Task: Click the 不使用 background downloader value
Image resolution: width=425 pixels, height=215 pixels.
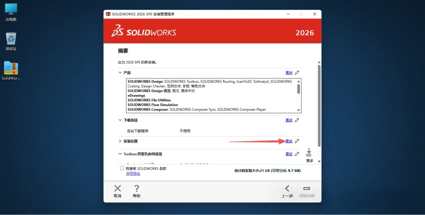Action: coord(185,131)
